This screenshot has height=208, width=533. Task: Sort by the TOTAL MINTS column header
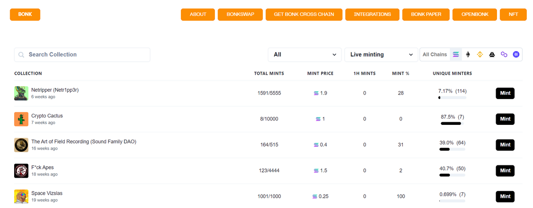coord(269,73)
